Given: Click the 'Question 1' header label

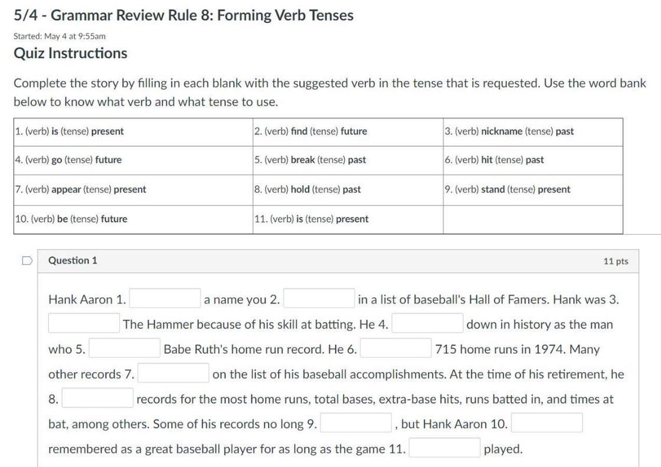Looking at the screenshot, I should pyautogui.click(x=73, y=261).
